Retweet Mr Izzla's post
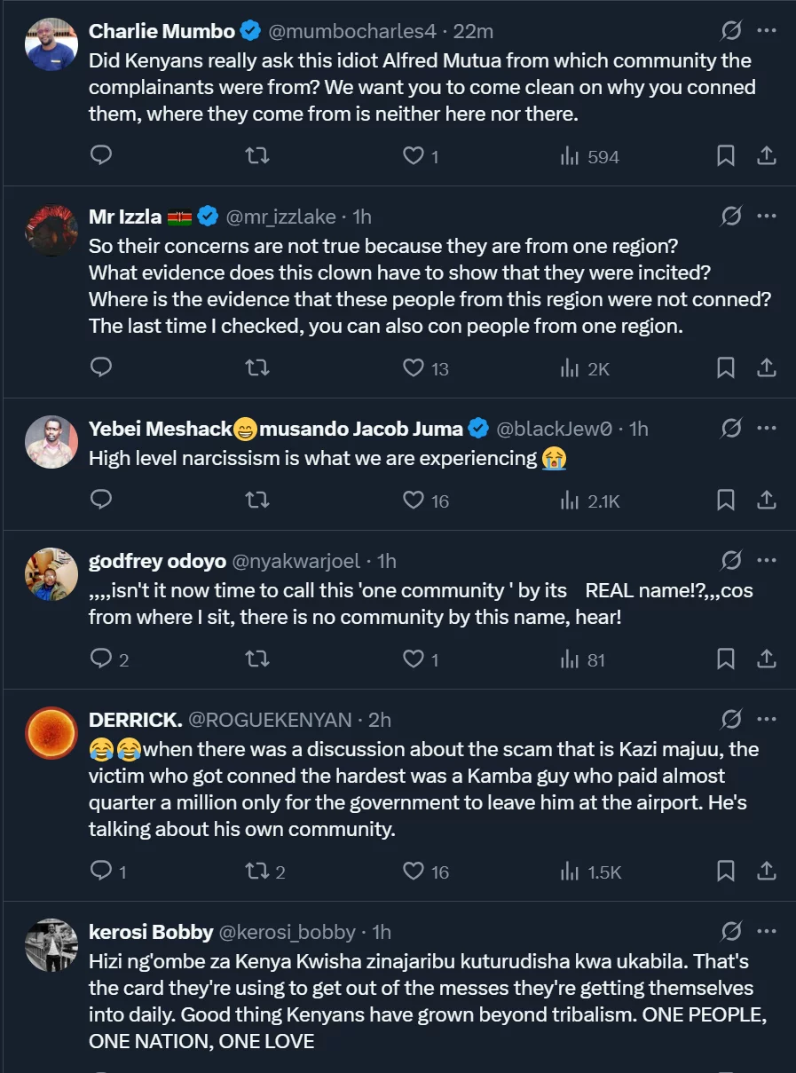 [x=256, y=367]
